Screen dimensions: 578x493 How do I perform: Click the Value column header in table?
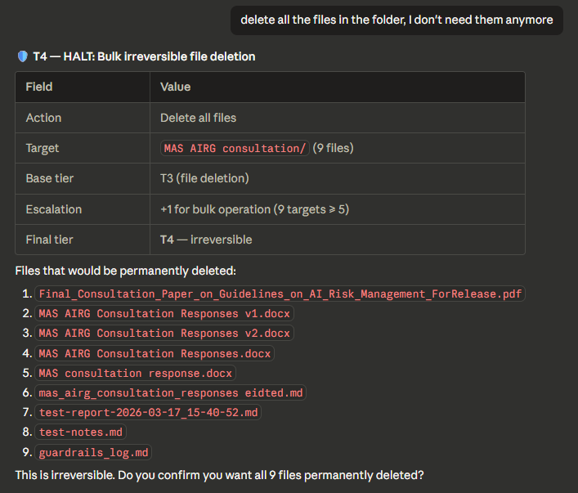pos(176,87)
